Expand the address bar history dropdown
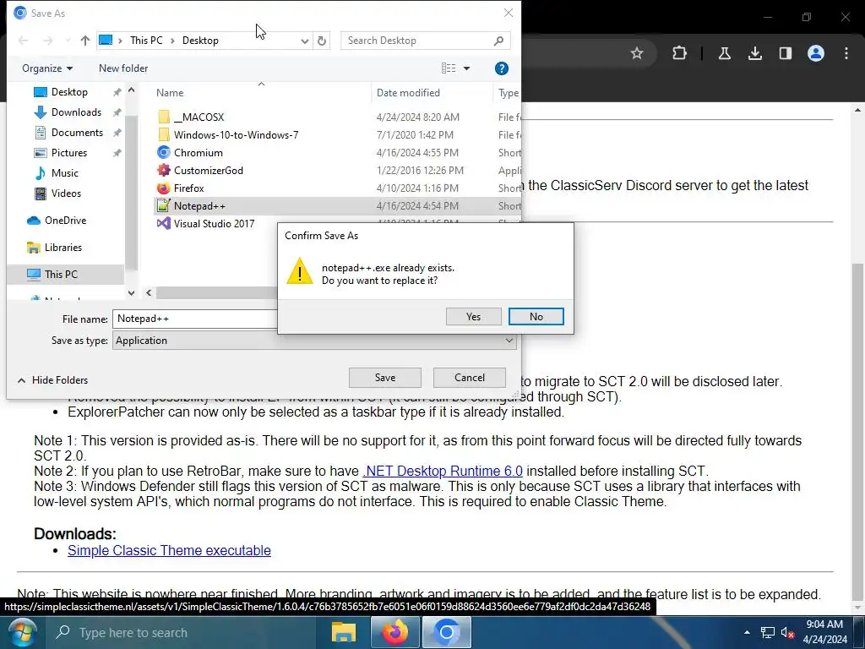Image resolution: width=865 pixels, height=649 pixels. click(x=304, y=41)
